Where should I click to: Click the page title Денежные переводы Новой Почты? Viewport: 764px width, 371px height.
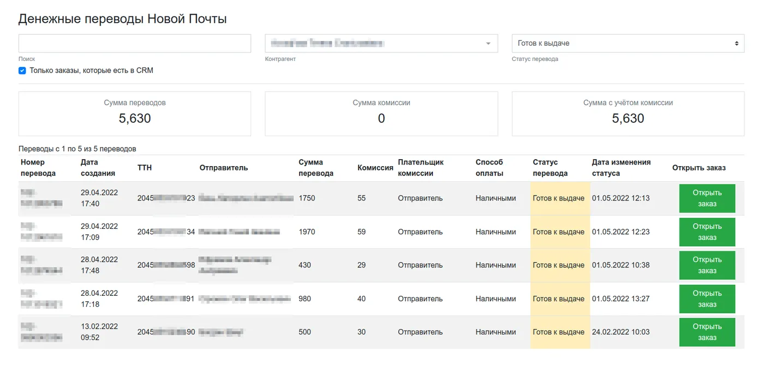(x=123, y=19)
